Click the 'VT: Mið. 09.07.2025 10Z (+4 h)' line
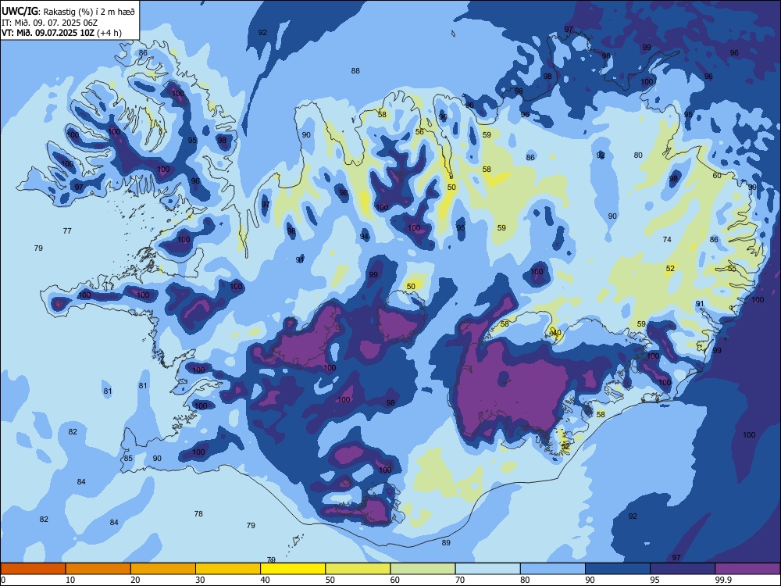Image resolution: width=781 pixels, height=586 pixels. coord(61,33)
